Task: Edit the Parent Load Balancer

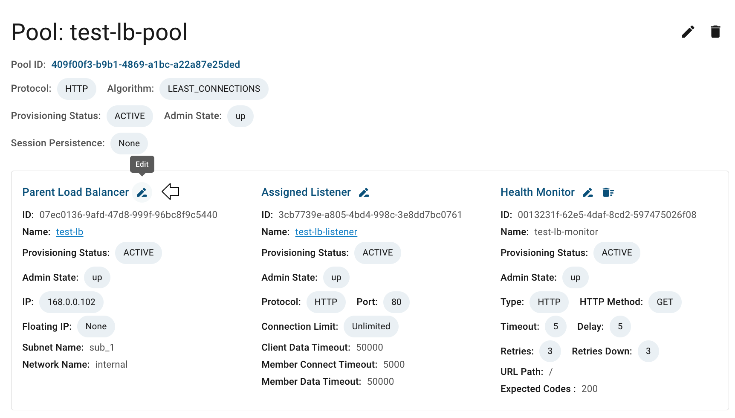Action: pos(142,192)
